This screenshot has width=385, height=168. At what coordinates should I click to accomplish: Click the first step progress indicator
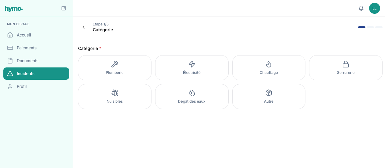point(361,27)
